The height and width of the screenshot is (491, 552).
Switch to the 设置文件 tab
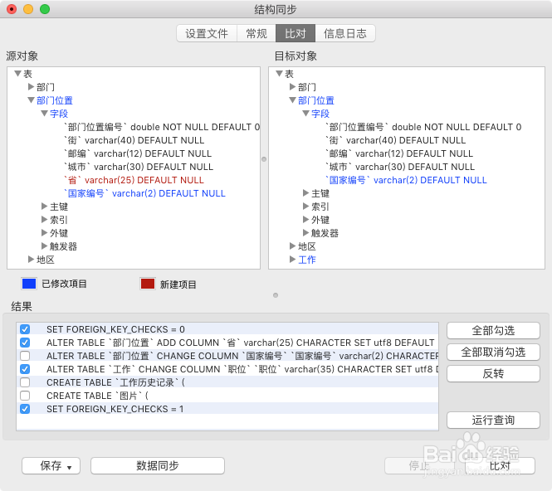[207, 33]
